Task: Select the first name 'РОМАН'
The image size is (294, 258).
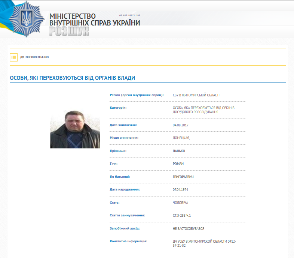Action: tap(178, 164)
